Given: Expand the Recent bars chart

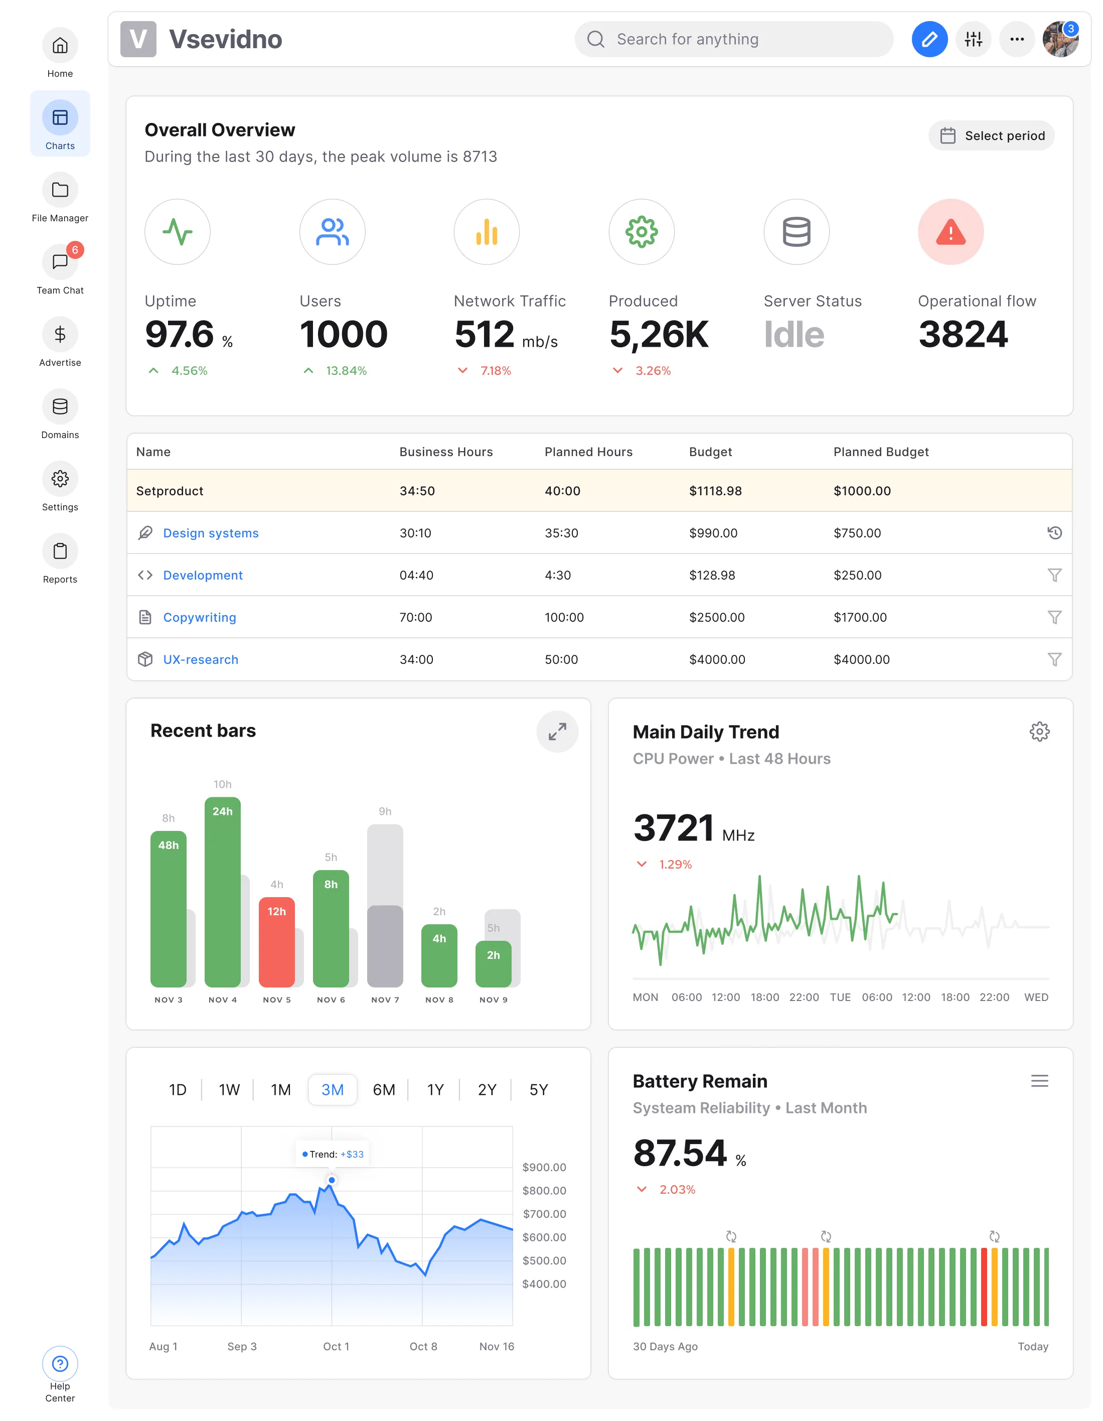Looking at the screenshot, I should 557,731.
